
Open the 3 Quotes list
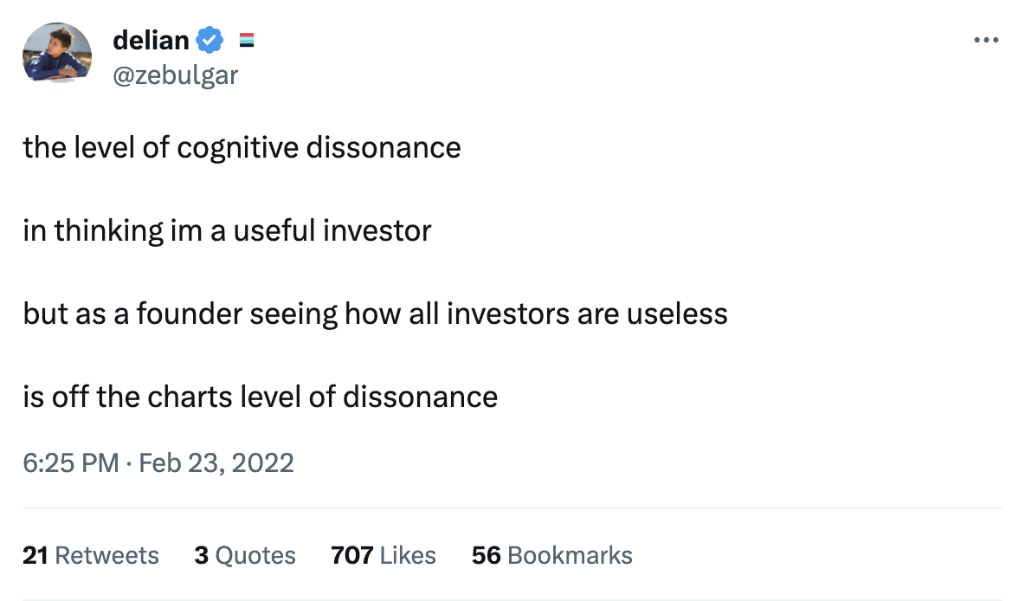(245, 555)
